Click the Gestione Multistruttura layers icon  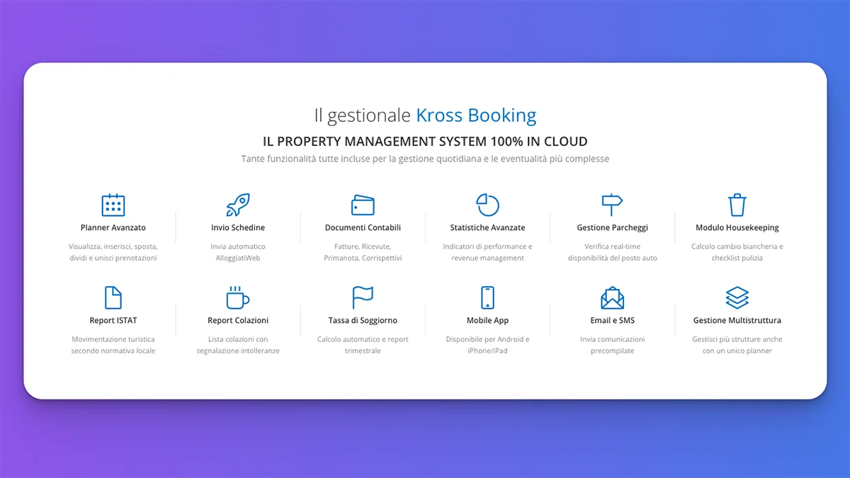[737, 297]
